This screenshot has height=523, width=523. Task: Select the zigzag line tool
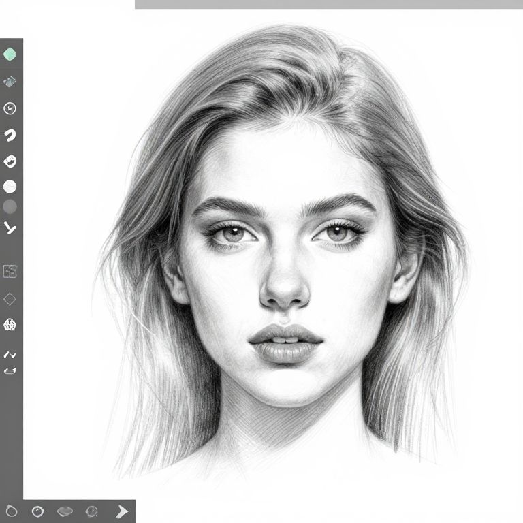pyautogui.click(x=10, y=355)
